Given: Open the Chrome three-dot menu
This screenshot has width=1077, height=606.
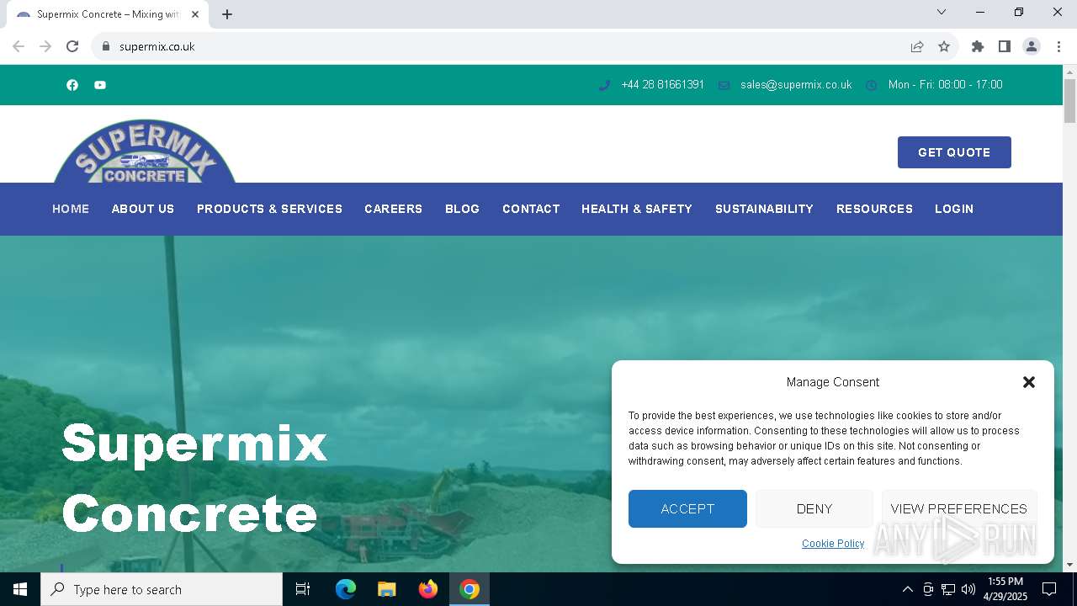Looking at the screenshot, I should point(1058,46).
